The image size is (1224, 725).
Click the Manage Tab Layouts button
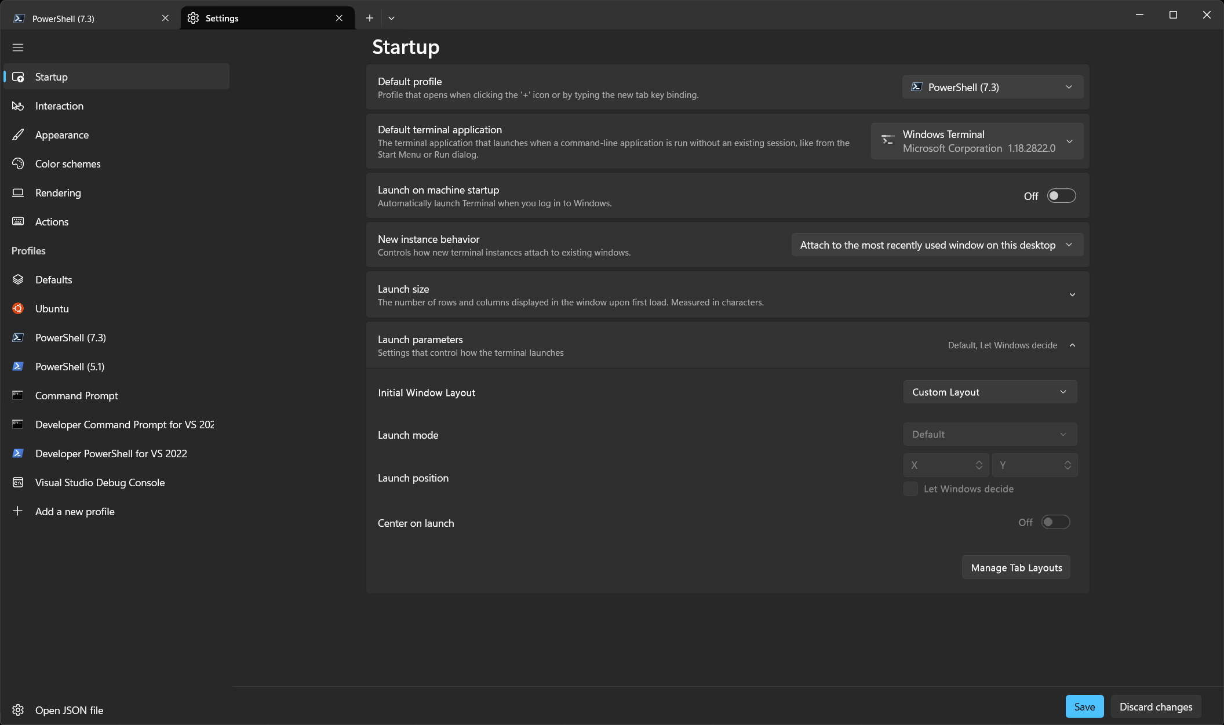(x=1016, y=567)
